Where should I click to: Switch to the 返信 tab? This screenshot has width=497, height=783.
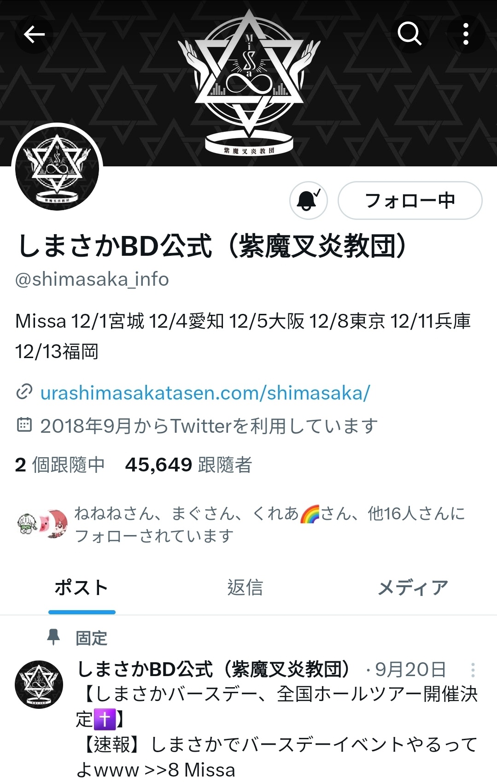tap(245, 588)
